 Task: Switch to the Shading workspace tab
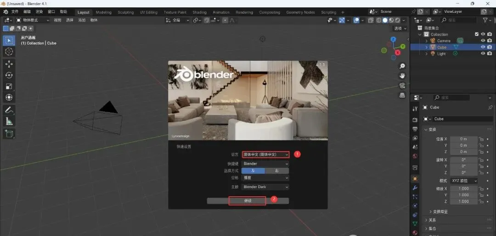tap(199, 12)
